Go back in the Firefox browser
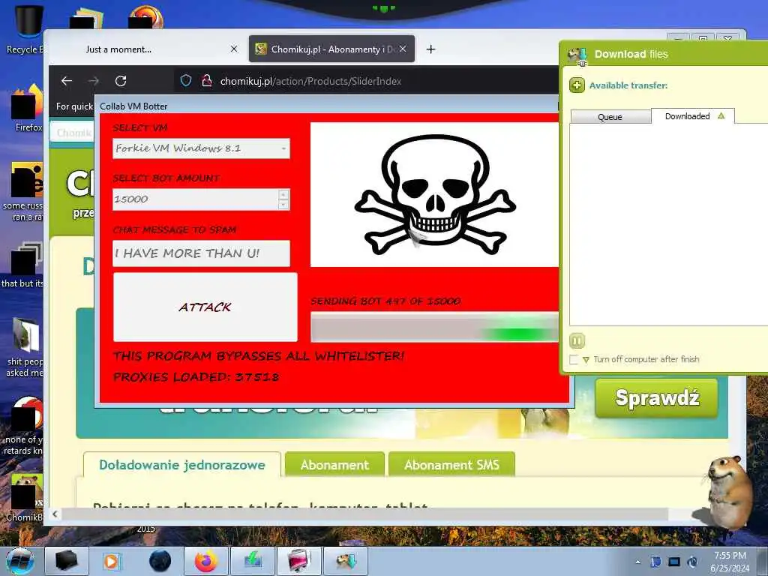 pos(67,81)
